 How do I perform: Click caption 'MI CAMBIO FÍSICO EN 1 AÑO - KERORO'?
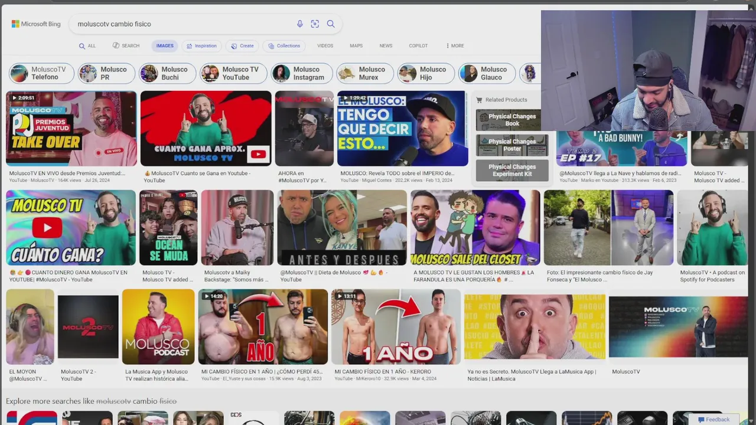click(383, 372)
